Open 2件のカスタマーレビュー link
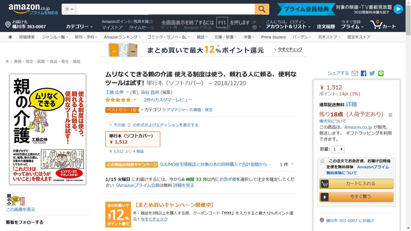The width and height of the screenshot is (411, 231). coord(168,100)
